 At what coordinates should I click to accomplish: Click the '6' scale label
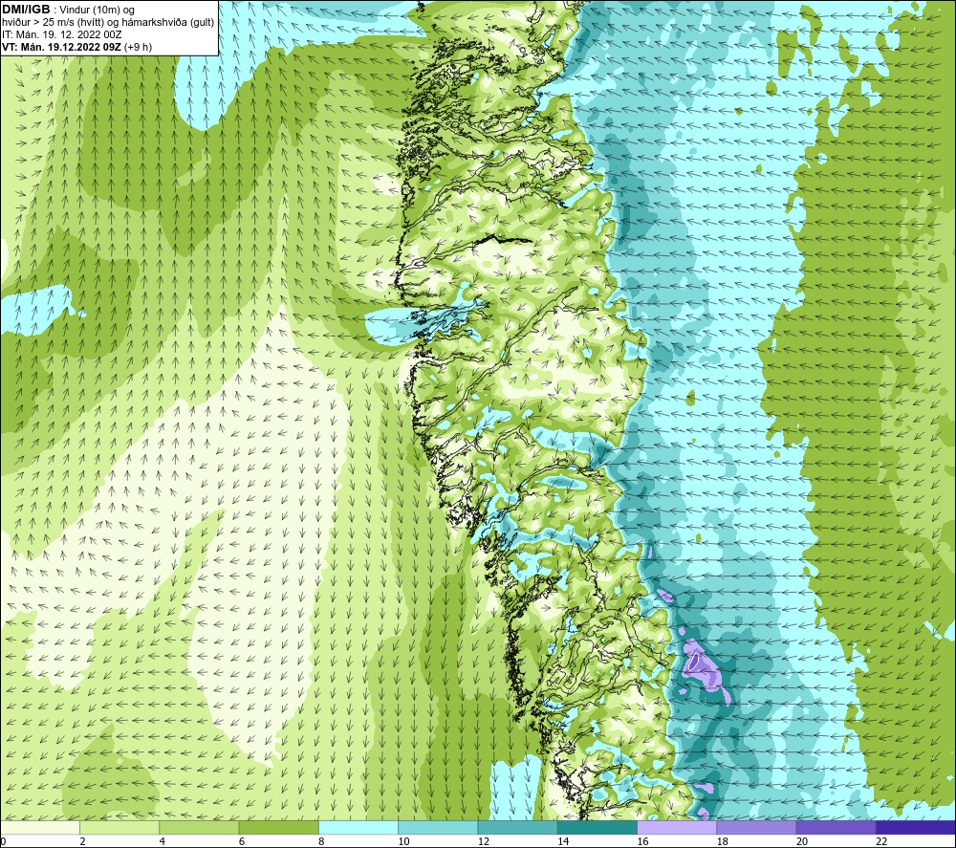[x=242, y=841]
